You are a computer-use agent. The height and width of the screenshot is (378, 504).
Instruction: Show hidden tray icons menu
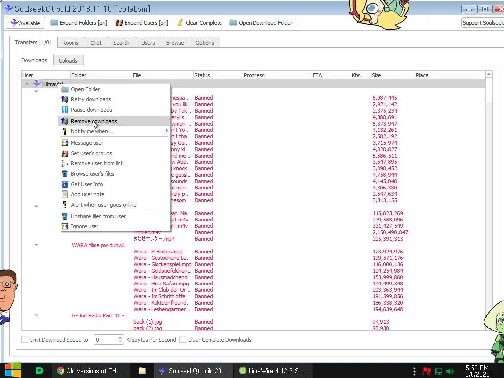414,371
